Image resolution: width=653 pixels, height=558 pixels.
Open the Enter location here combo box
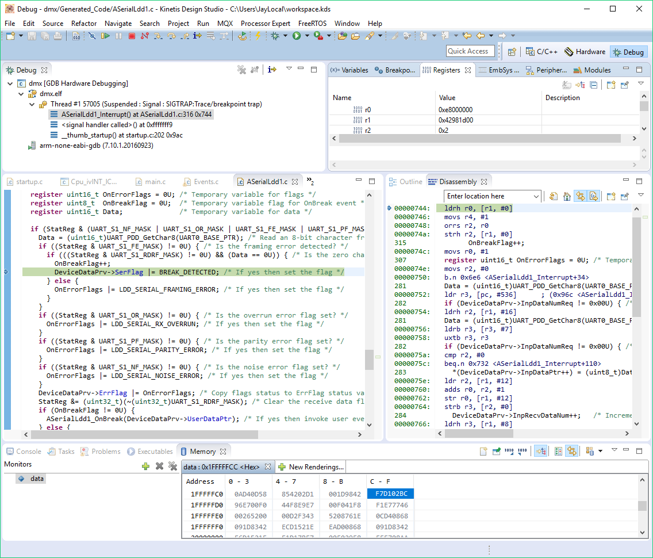click(x=536, y=196)
